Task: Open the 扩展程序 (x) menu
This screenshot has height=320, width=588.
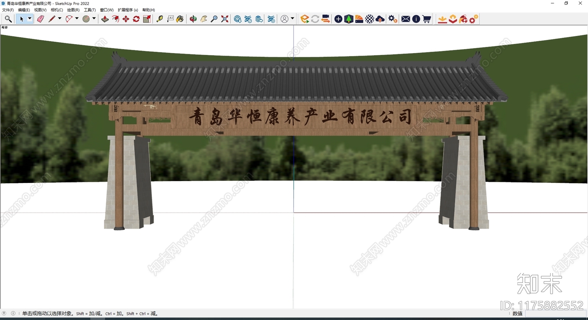Action: (128, 10)
